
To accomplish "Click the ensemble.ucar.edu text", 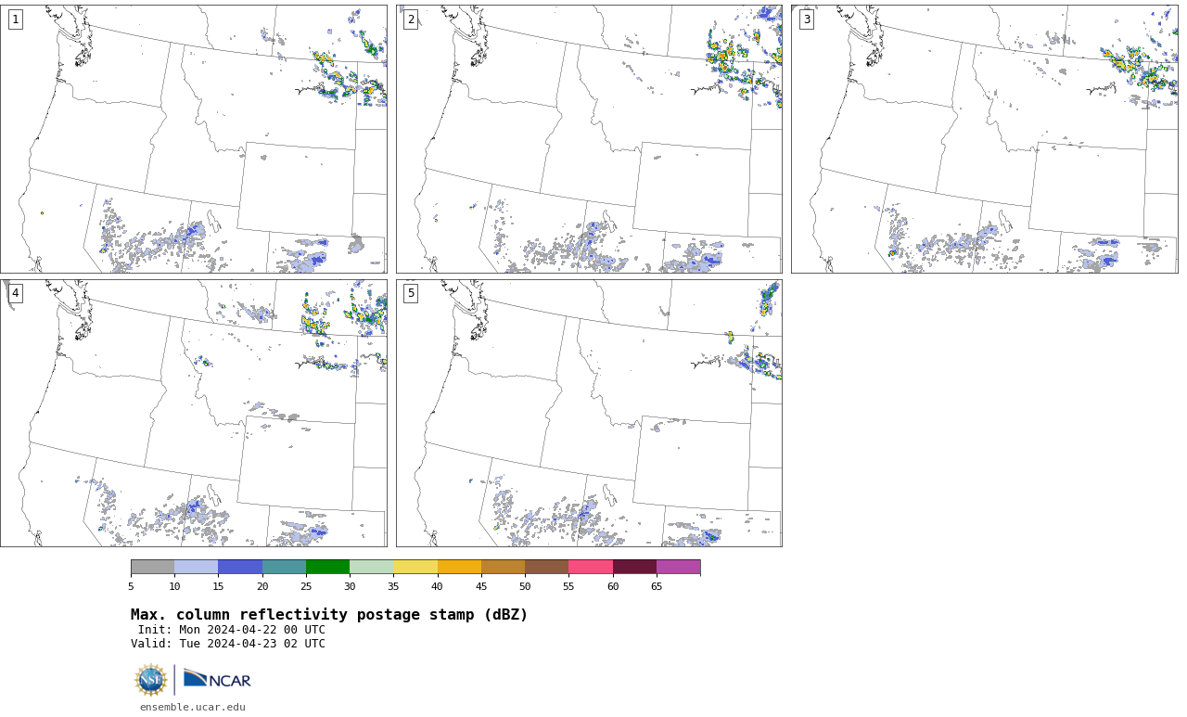I will (193, 707).
